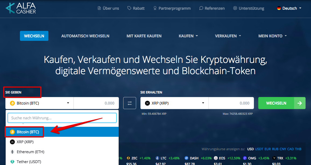Show rates in USD

tap(250, 149)
